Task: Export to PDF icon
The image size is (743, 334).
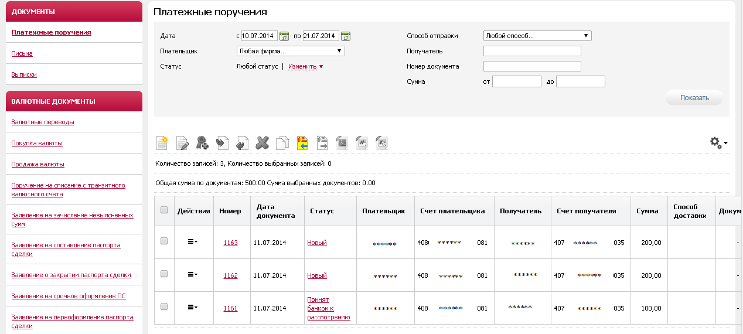Action: 342,142
